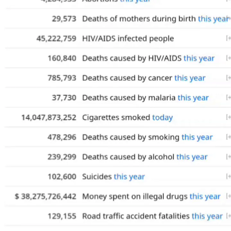Expand road traffic accident fatalities row
The height and width of the screenshot is (231, 231).
pos(228,216)
